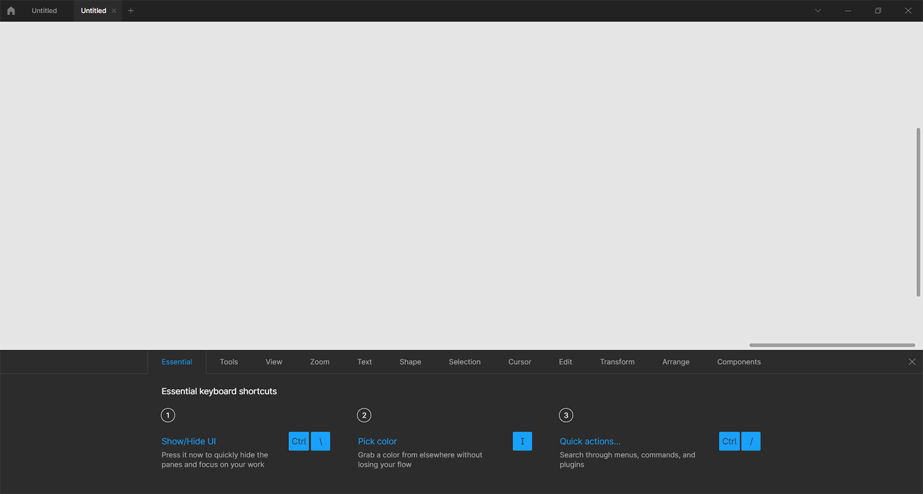This screenshot has width=923, height=494.
Task: Open a new tab with plus icon
Action: [131, 11]
